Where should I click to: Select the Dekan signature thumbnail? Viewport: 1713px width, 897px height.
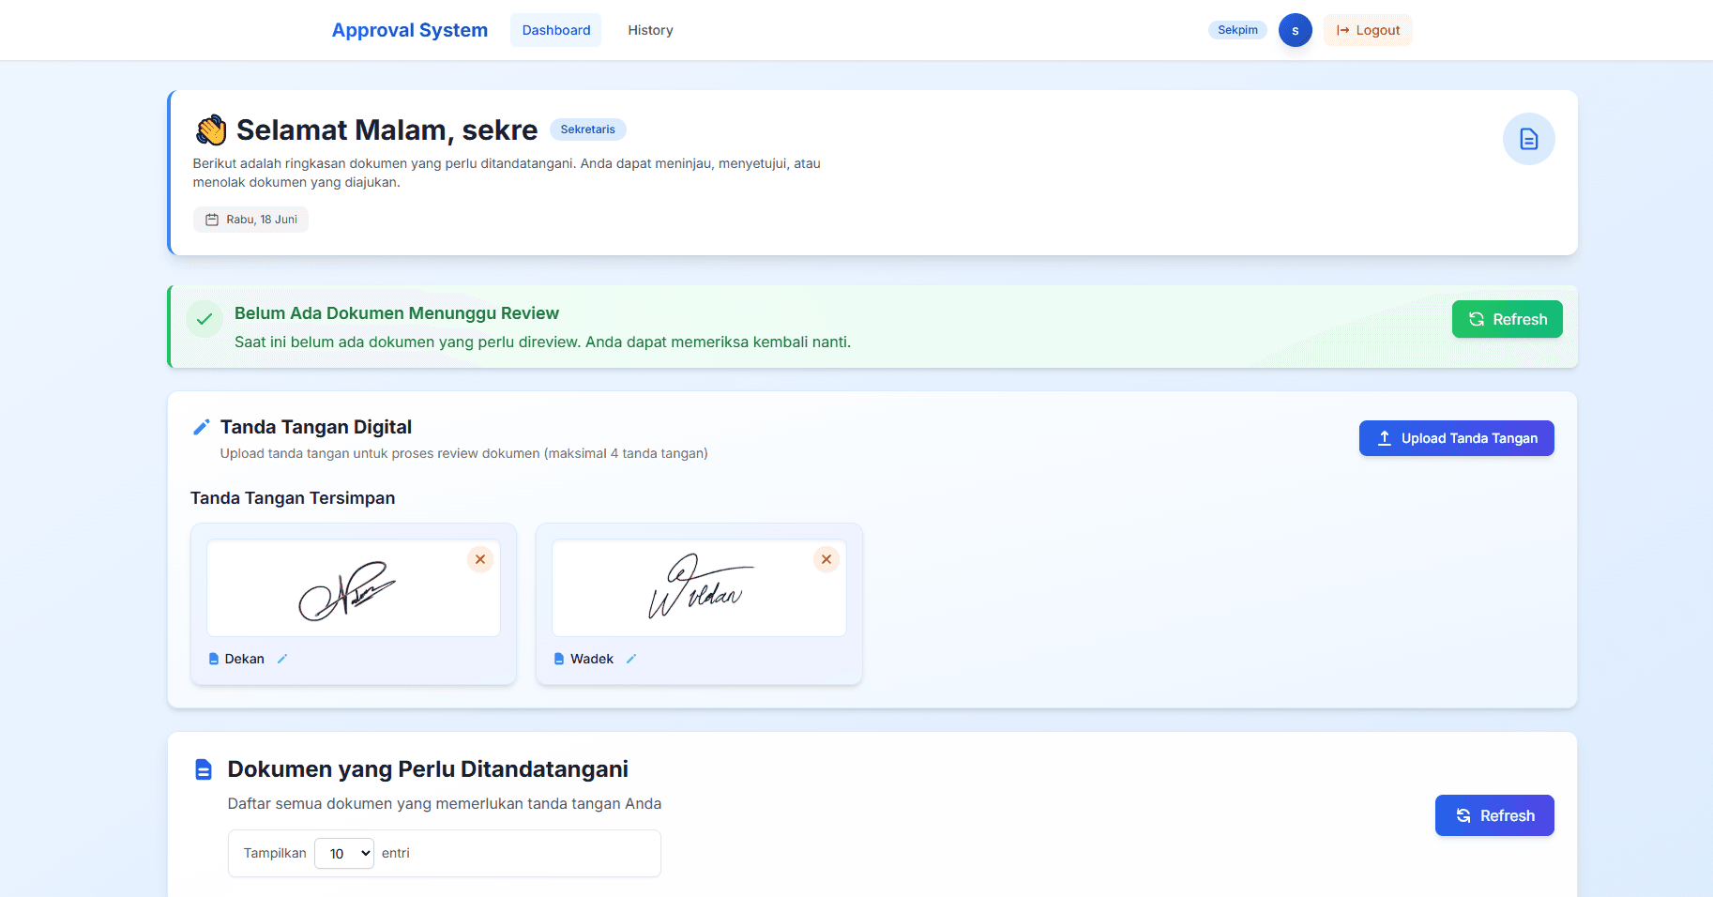pyautogui.click(x=353, y=588)
